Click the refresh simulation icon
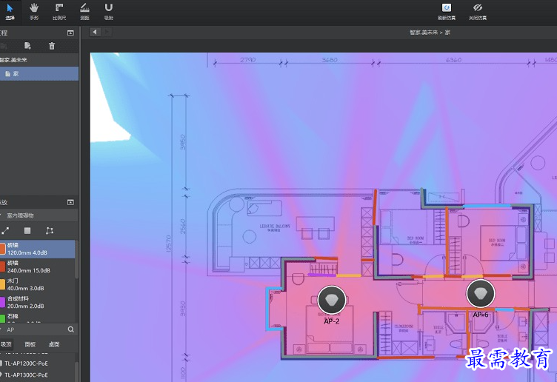Image resolution: width=557 pixels, height=382 pixels. click(x=447, y=8)
